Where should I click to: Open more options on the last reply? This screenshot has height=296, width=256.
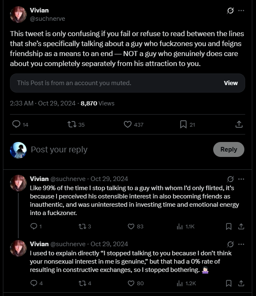(241, 244)
